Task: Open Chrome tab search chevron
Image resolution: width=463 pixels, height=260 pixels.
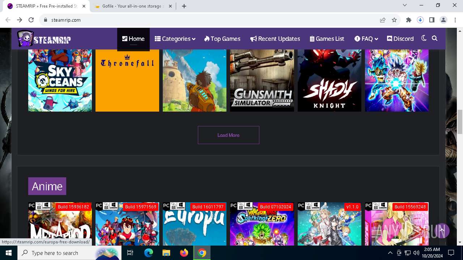Action: click(x=405, y=5)
